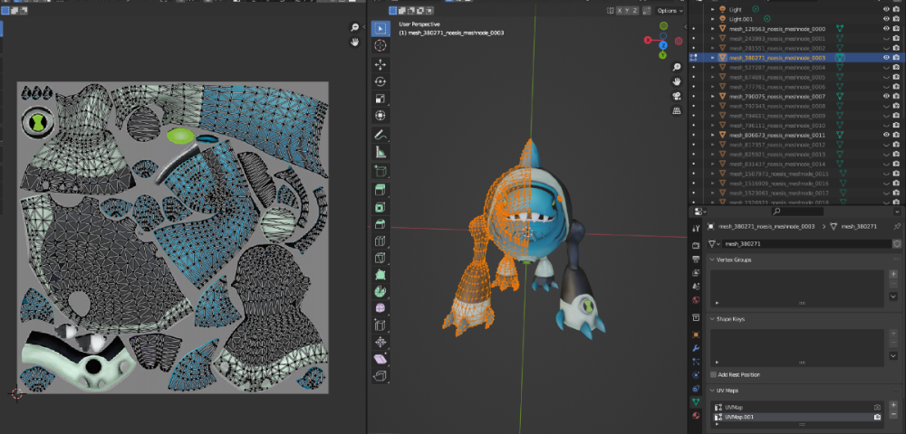Screen dimensions: 906x434
Task: Add a vertex group with plus button
Action: (893, 275)
